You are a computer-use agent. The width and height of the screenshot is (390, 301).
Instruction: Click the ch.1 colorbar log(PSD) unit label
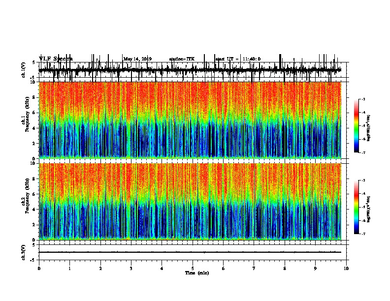coord(368,128)
